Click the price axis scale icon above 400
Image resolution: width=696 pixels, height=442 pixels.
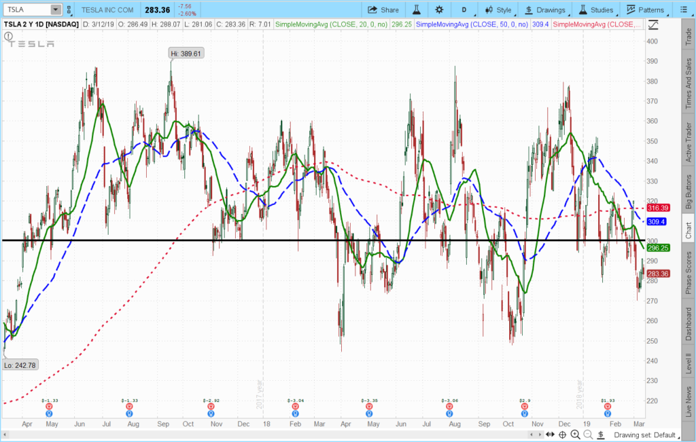pyautogui.click(x=653, y=24)
